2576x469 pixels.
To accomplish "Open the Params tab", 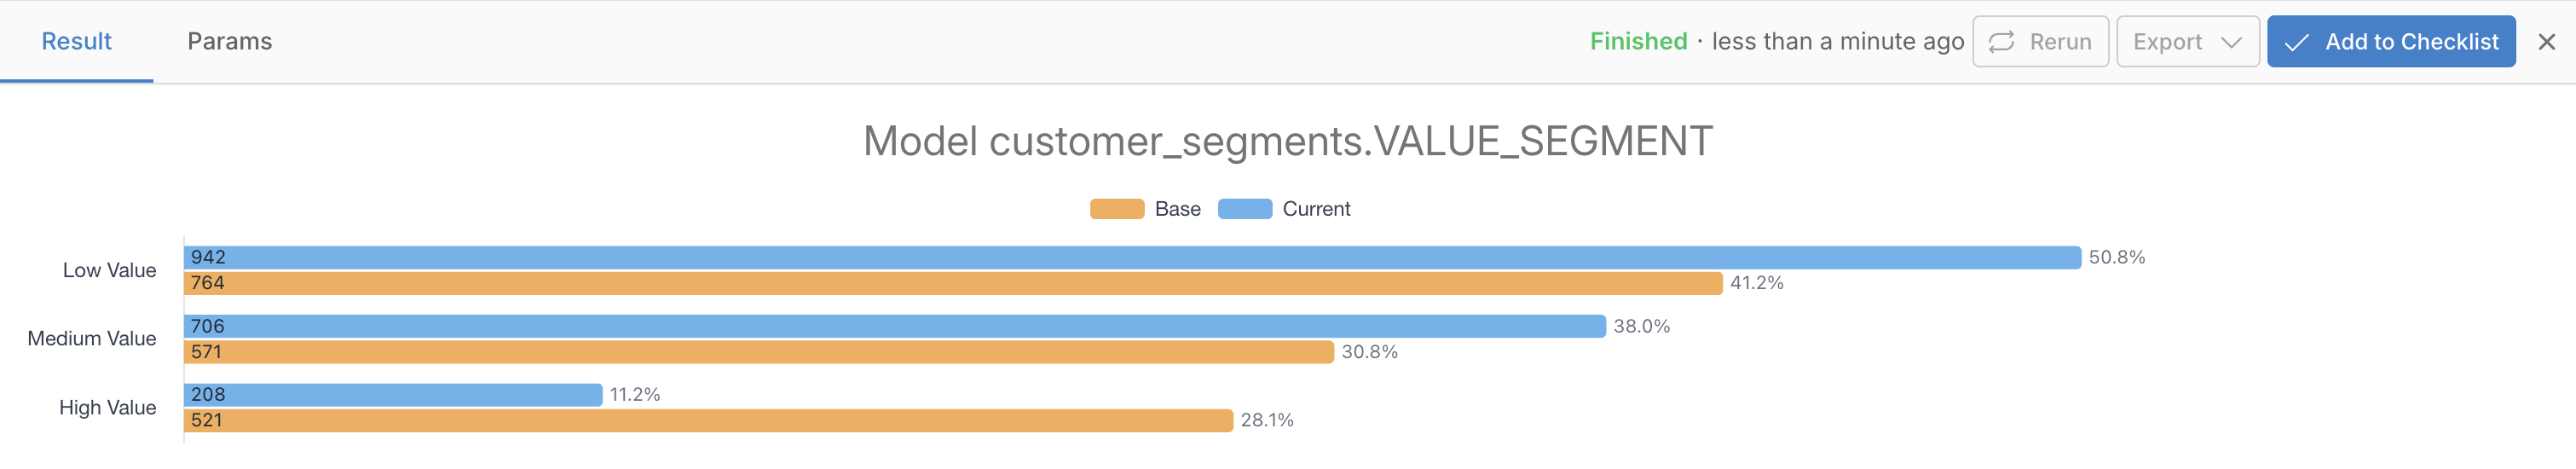I will pos(229,41).
